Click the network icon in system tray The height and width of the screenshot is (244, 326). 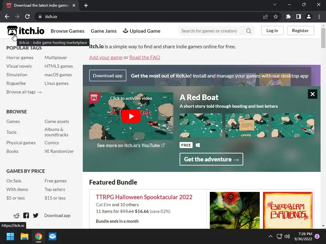[x=279, y=236]
